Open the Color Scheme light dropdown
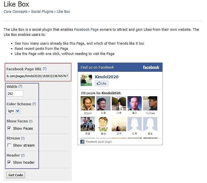Image resolution: width=207 pixels, height=183 pixels. (x=14, y=111)
